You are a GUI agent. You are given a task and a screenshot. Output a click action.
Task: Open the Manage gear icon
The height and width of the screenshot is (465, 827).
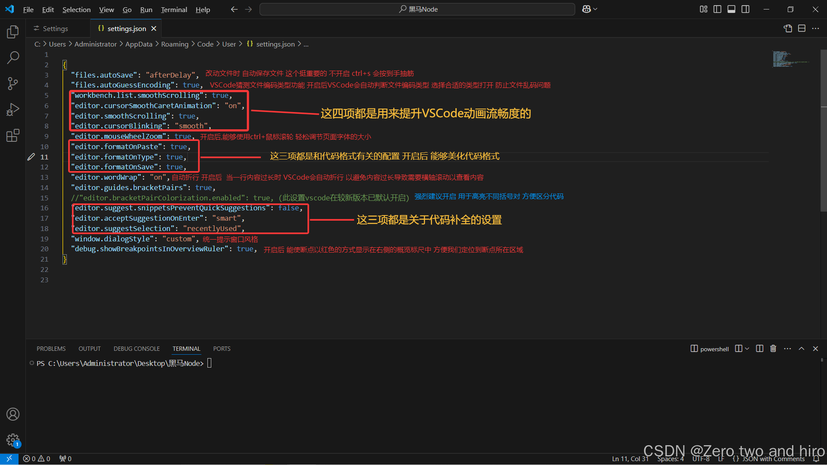coord(13,440)
